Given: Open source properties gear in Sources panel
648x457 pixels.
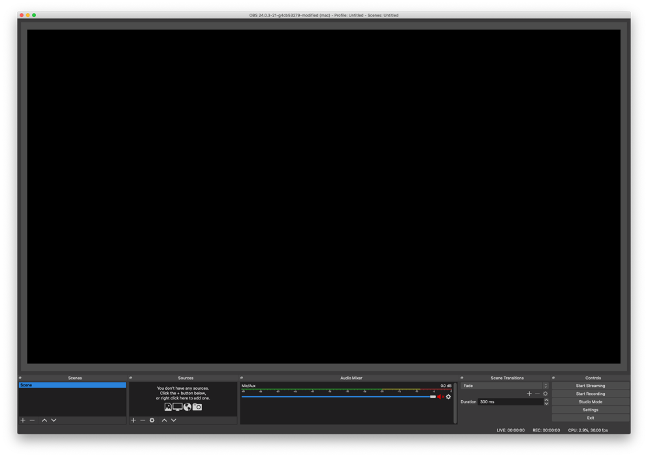Looking at the screenshot, I should coord(152,420).
